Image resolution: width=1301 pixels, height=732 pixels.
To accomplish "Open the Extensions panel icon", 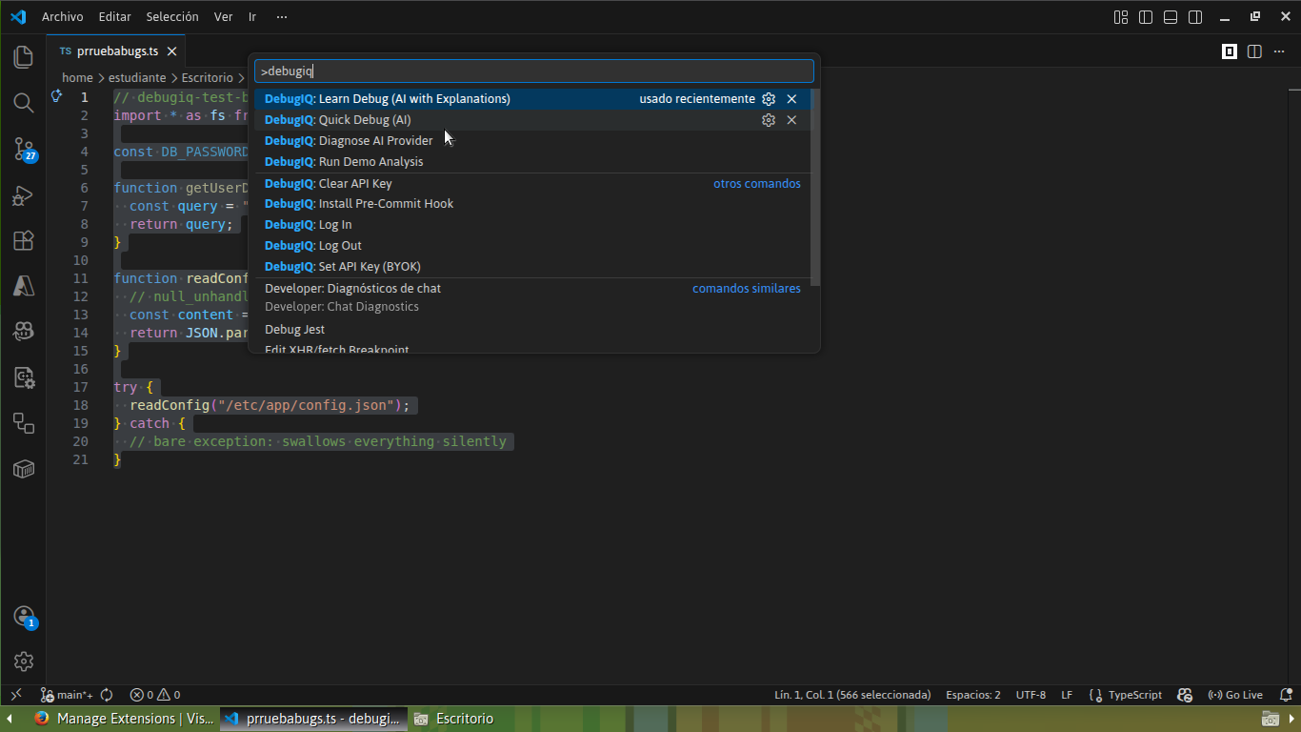I will [23, 240].
